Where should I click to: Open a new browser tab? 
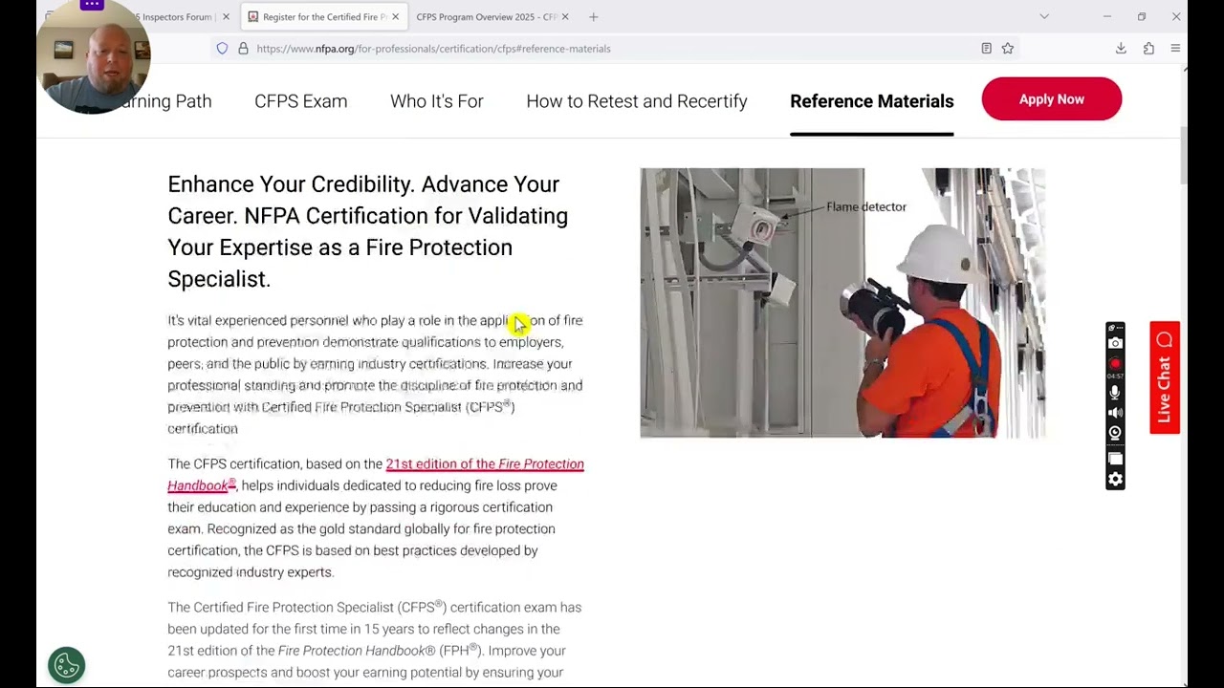(x=593, y=17)
